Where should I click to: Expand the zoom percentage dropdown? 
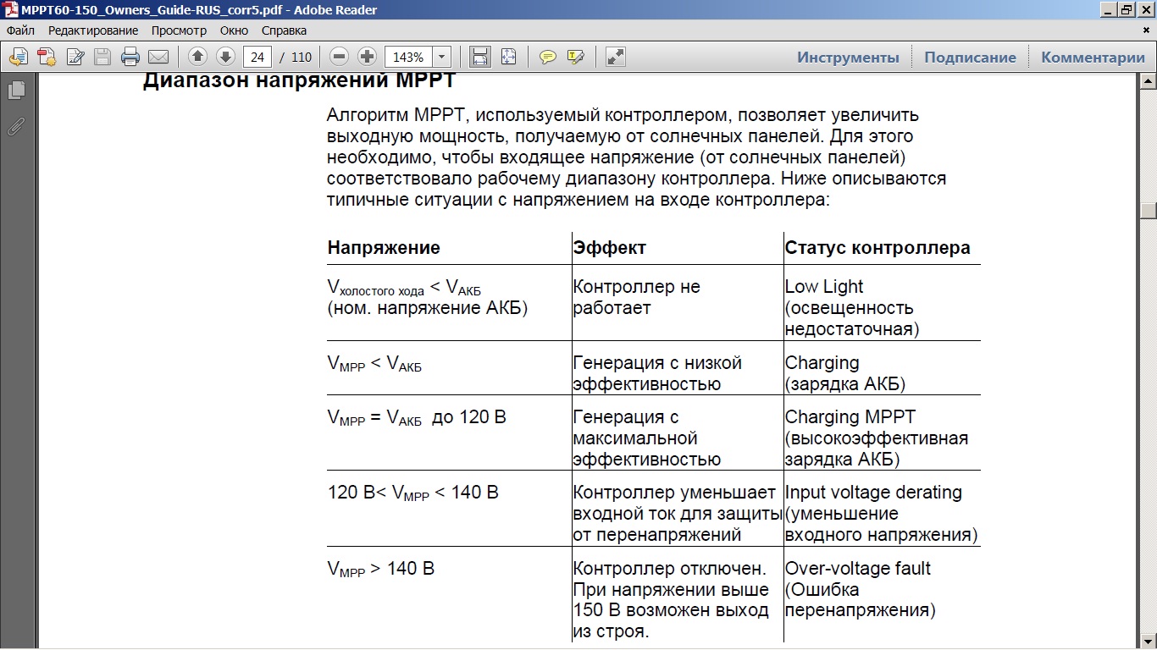(x=441, y=57)
